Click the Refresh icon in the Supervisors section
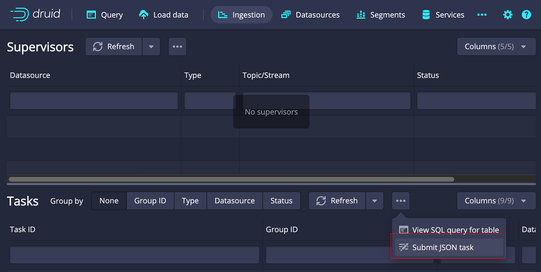Screen dimensions: 541x272 click(97, 46)
